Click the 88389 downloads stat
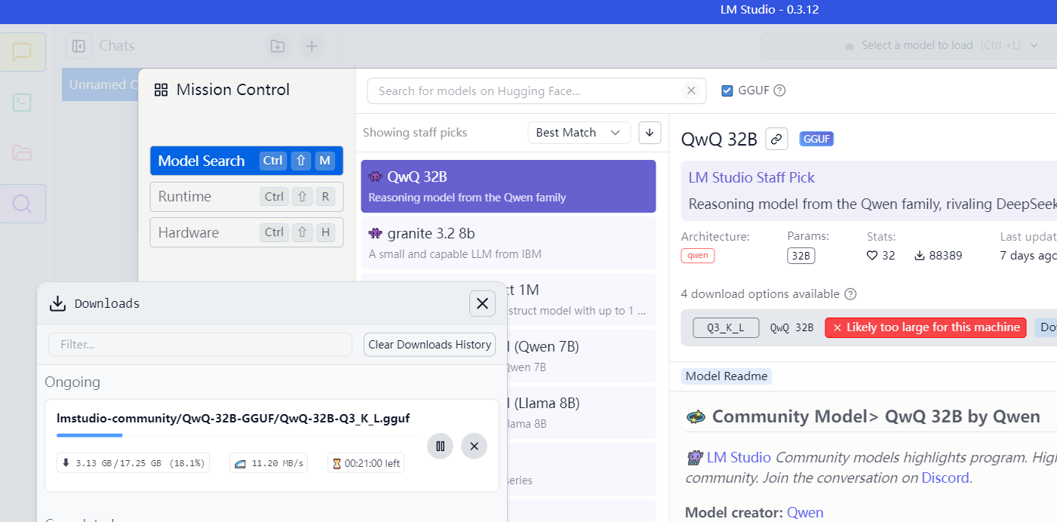The image size is (1057, 522). 938,256
